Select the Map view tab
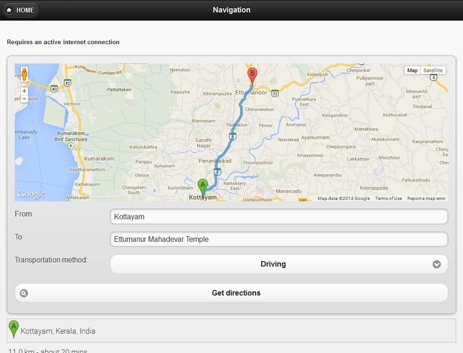The height and width of the screenshot is (353, 463). (412, 70)
